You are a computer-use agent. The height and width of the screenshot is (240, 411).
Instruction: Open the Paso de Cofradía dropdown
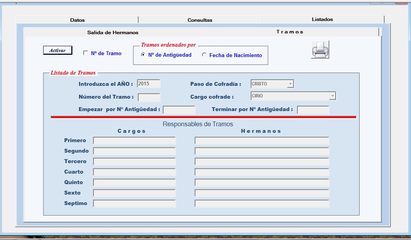(290, 84)
